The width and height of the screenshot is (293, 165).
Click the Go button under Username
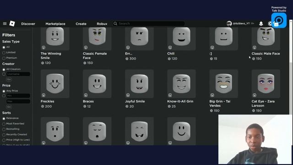coord(9,79)
